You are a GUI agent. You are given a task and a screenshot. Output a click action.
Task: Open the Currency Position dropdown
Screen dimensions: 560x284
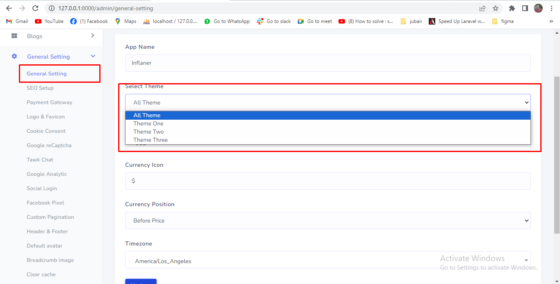pos(327,220)
